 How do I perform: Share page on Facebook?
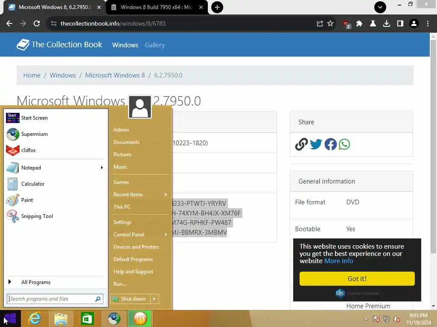pyautogui.click(x=331, y=144)
